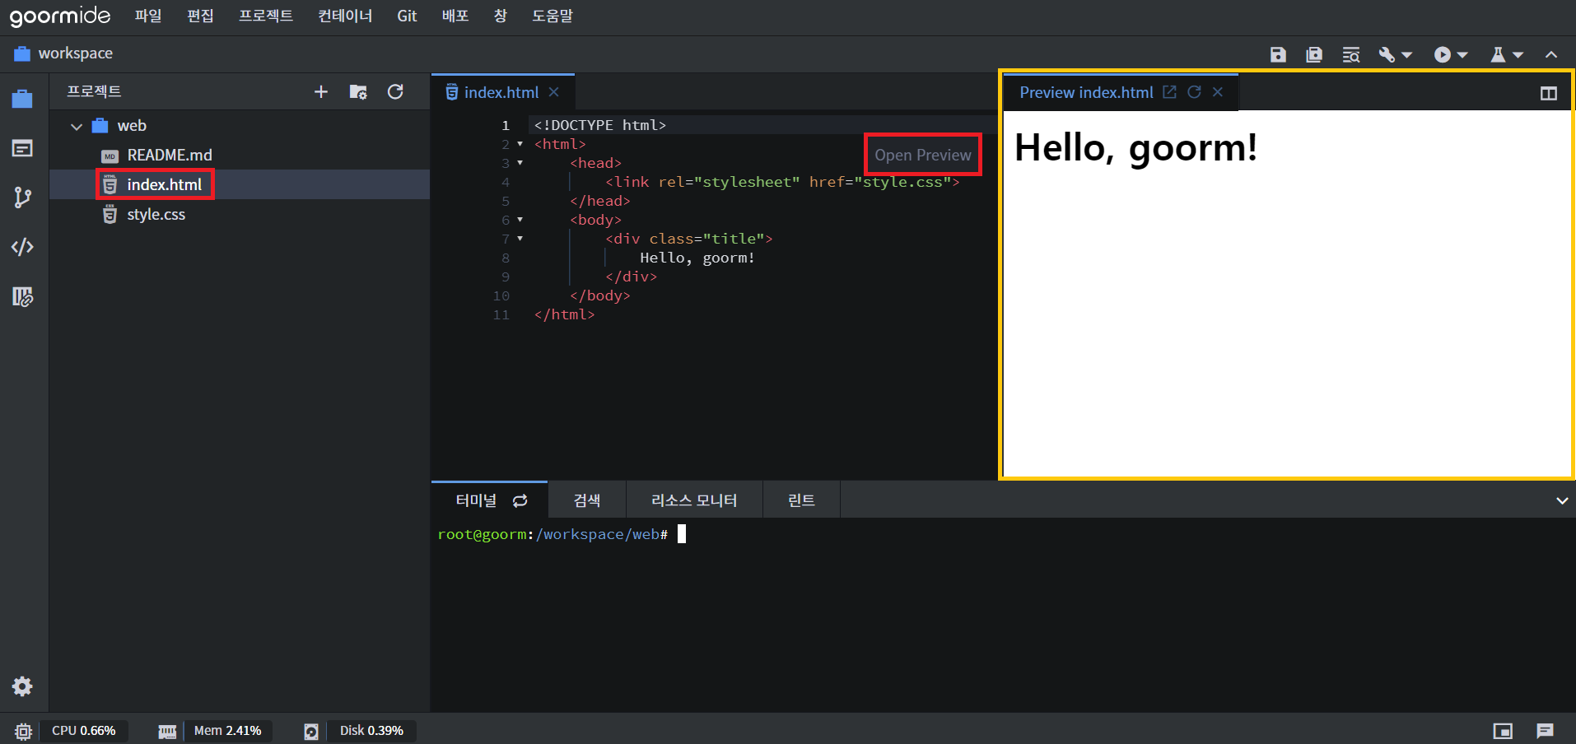Screen dimensions: 1576x744
Task: Fold the html tag at line 2
Action: [x=520, y=144]
